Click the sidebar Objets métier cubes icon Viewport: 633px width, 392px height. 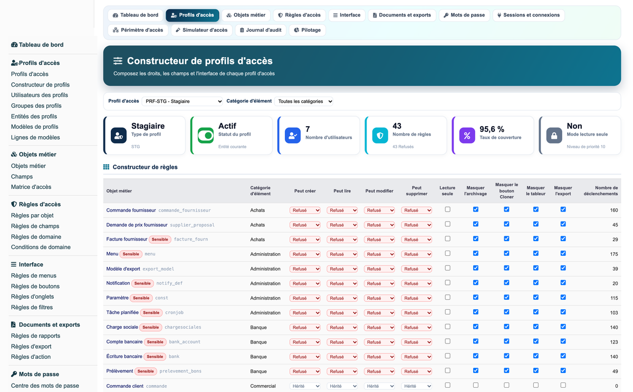pos(14,155)
